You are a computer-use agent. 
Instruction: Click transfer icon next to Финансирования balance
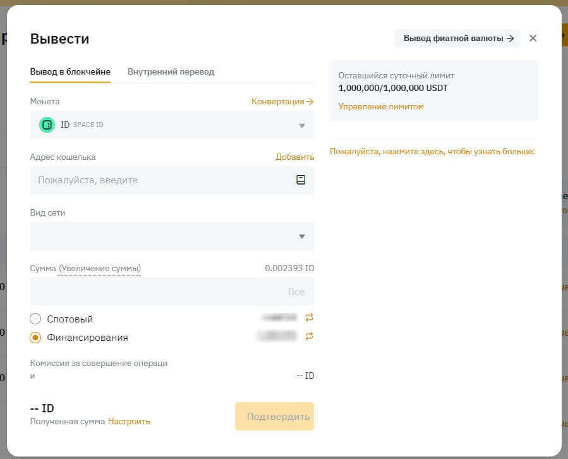pyautogui.click(x=309, y=336)
